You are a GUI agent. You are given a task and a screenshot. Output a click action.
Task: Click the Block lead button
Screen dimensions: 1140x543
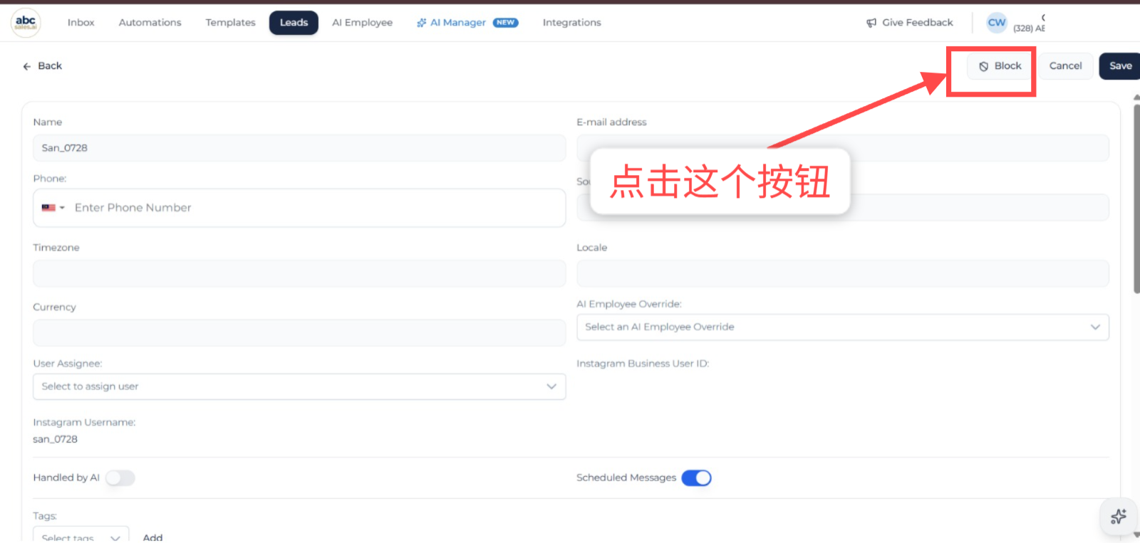(x=1000, y=66)
